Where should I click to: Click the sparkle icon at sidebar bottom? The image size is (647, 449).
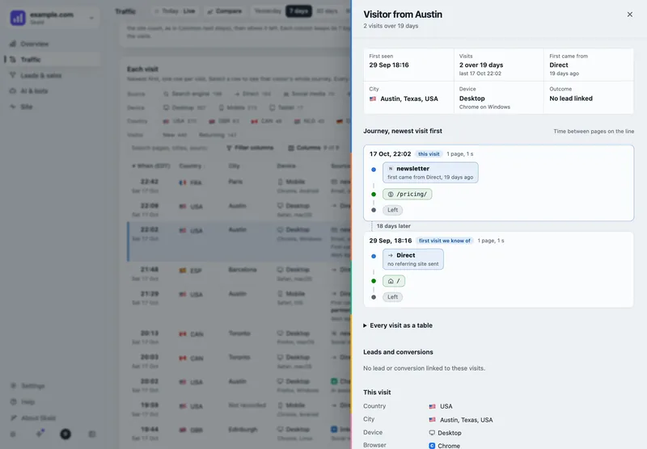coord(40,433)
